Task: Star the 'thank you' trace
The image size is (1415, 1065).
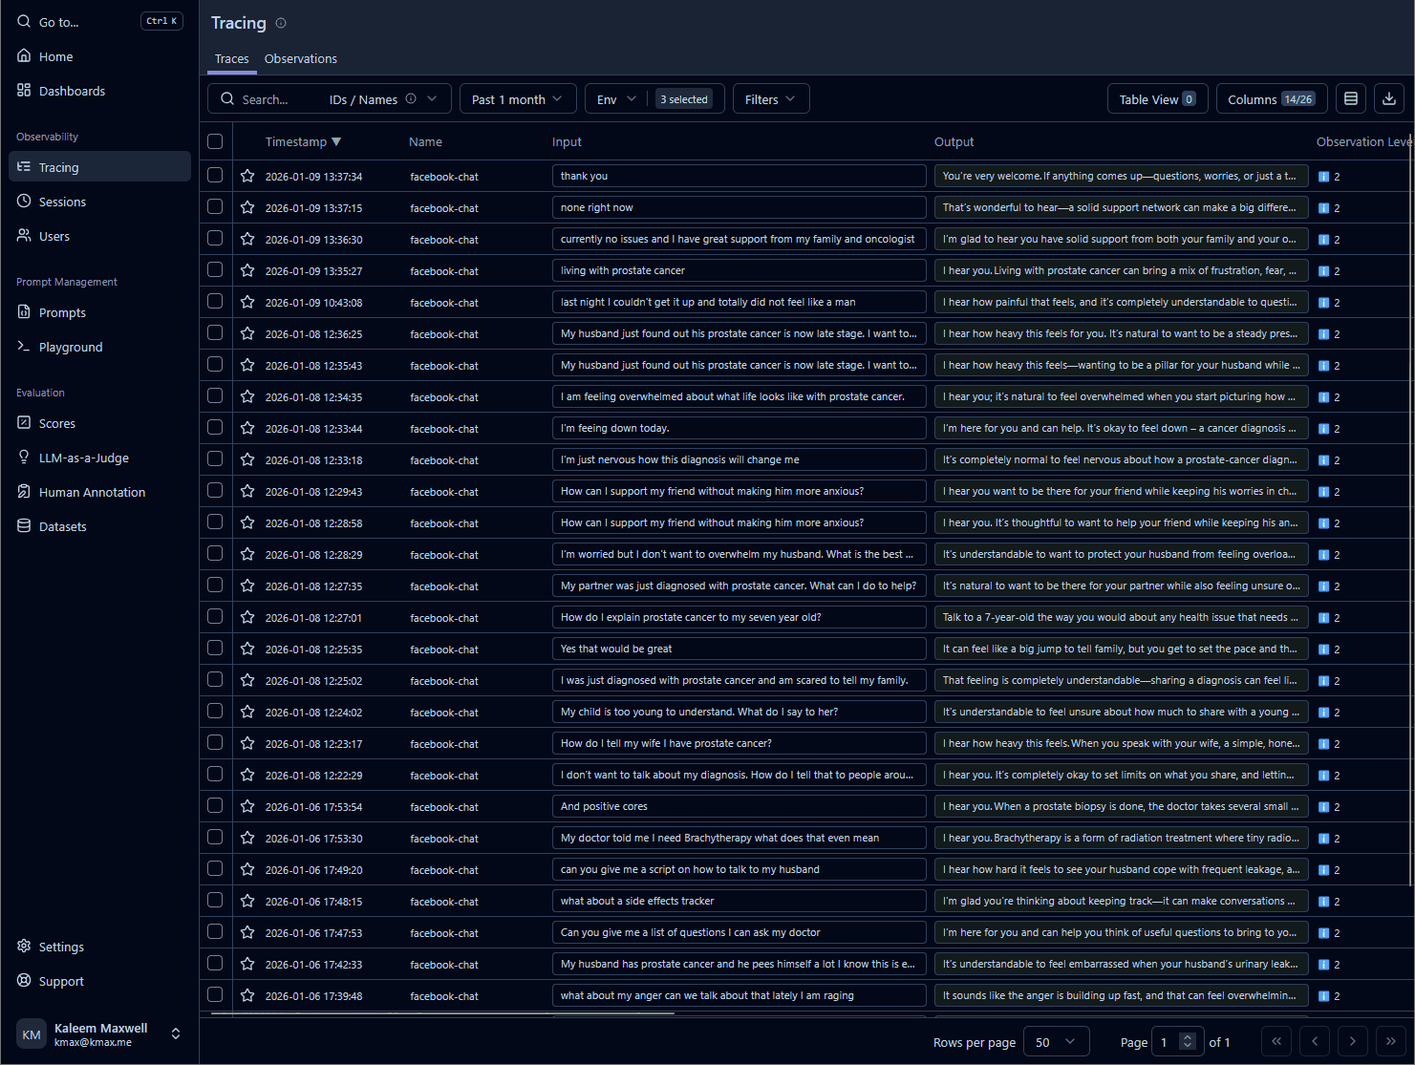Action: coord(247,176)
